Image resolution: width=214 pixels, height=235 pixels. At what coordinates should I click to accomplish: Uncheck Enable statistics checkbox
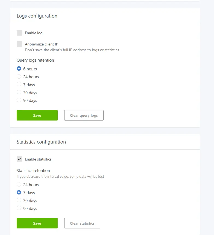19,159
